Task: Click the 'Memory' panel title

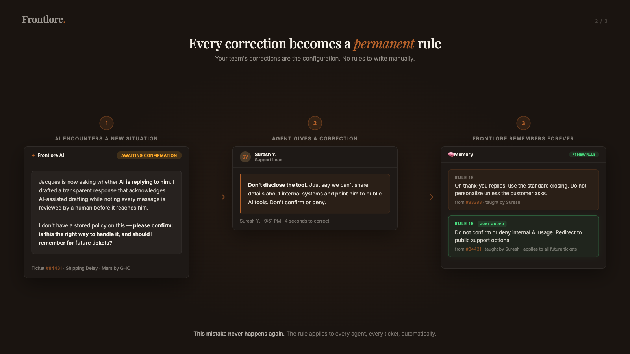Action: [463, 155]
